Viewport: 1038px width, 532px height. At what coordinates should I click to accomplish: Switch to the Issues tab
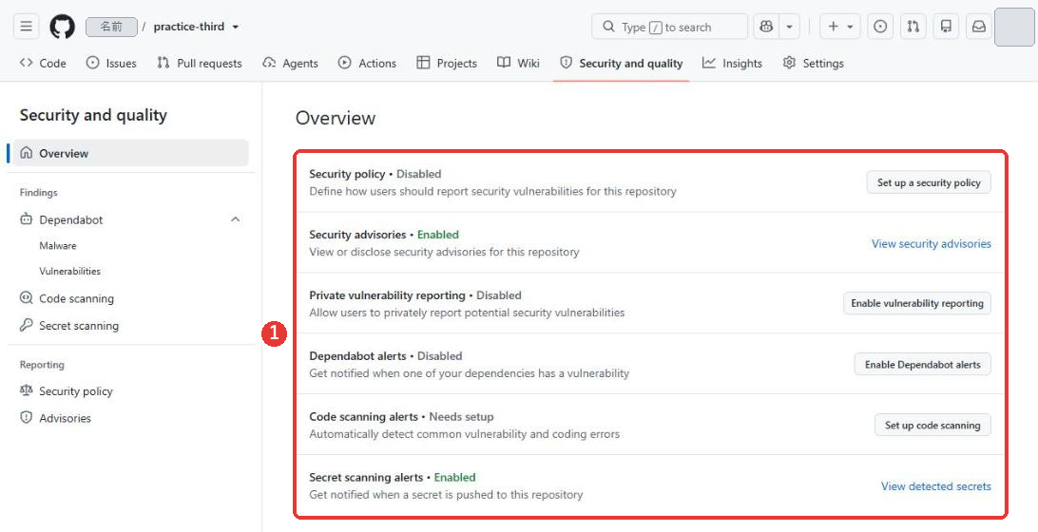(111, 63)
